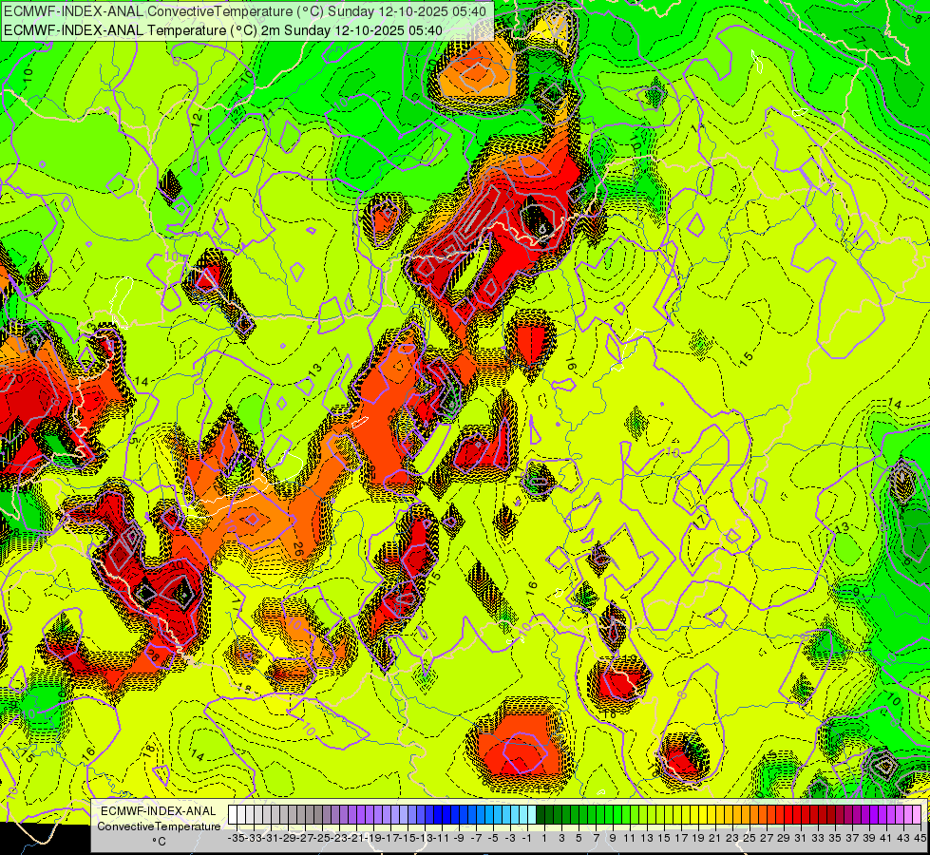930x855 pixels.
Task: Click the ConvectiveTemperature title line at top
Action: [245, 11]
